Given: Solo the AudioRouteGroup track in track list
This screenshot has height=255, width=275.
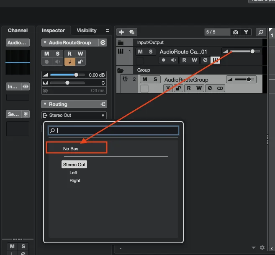Looking at the screenshot, I should coord(155,79).
